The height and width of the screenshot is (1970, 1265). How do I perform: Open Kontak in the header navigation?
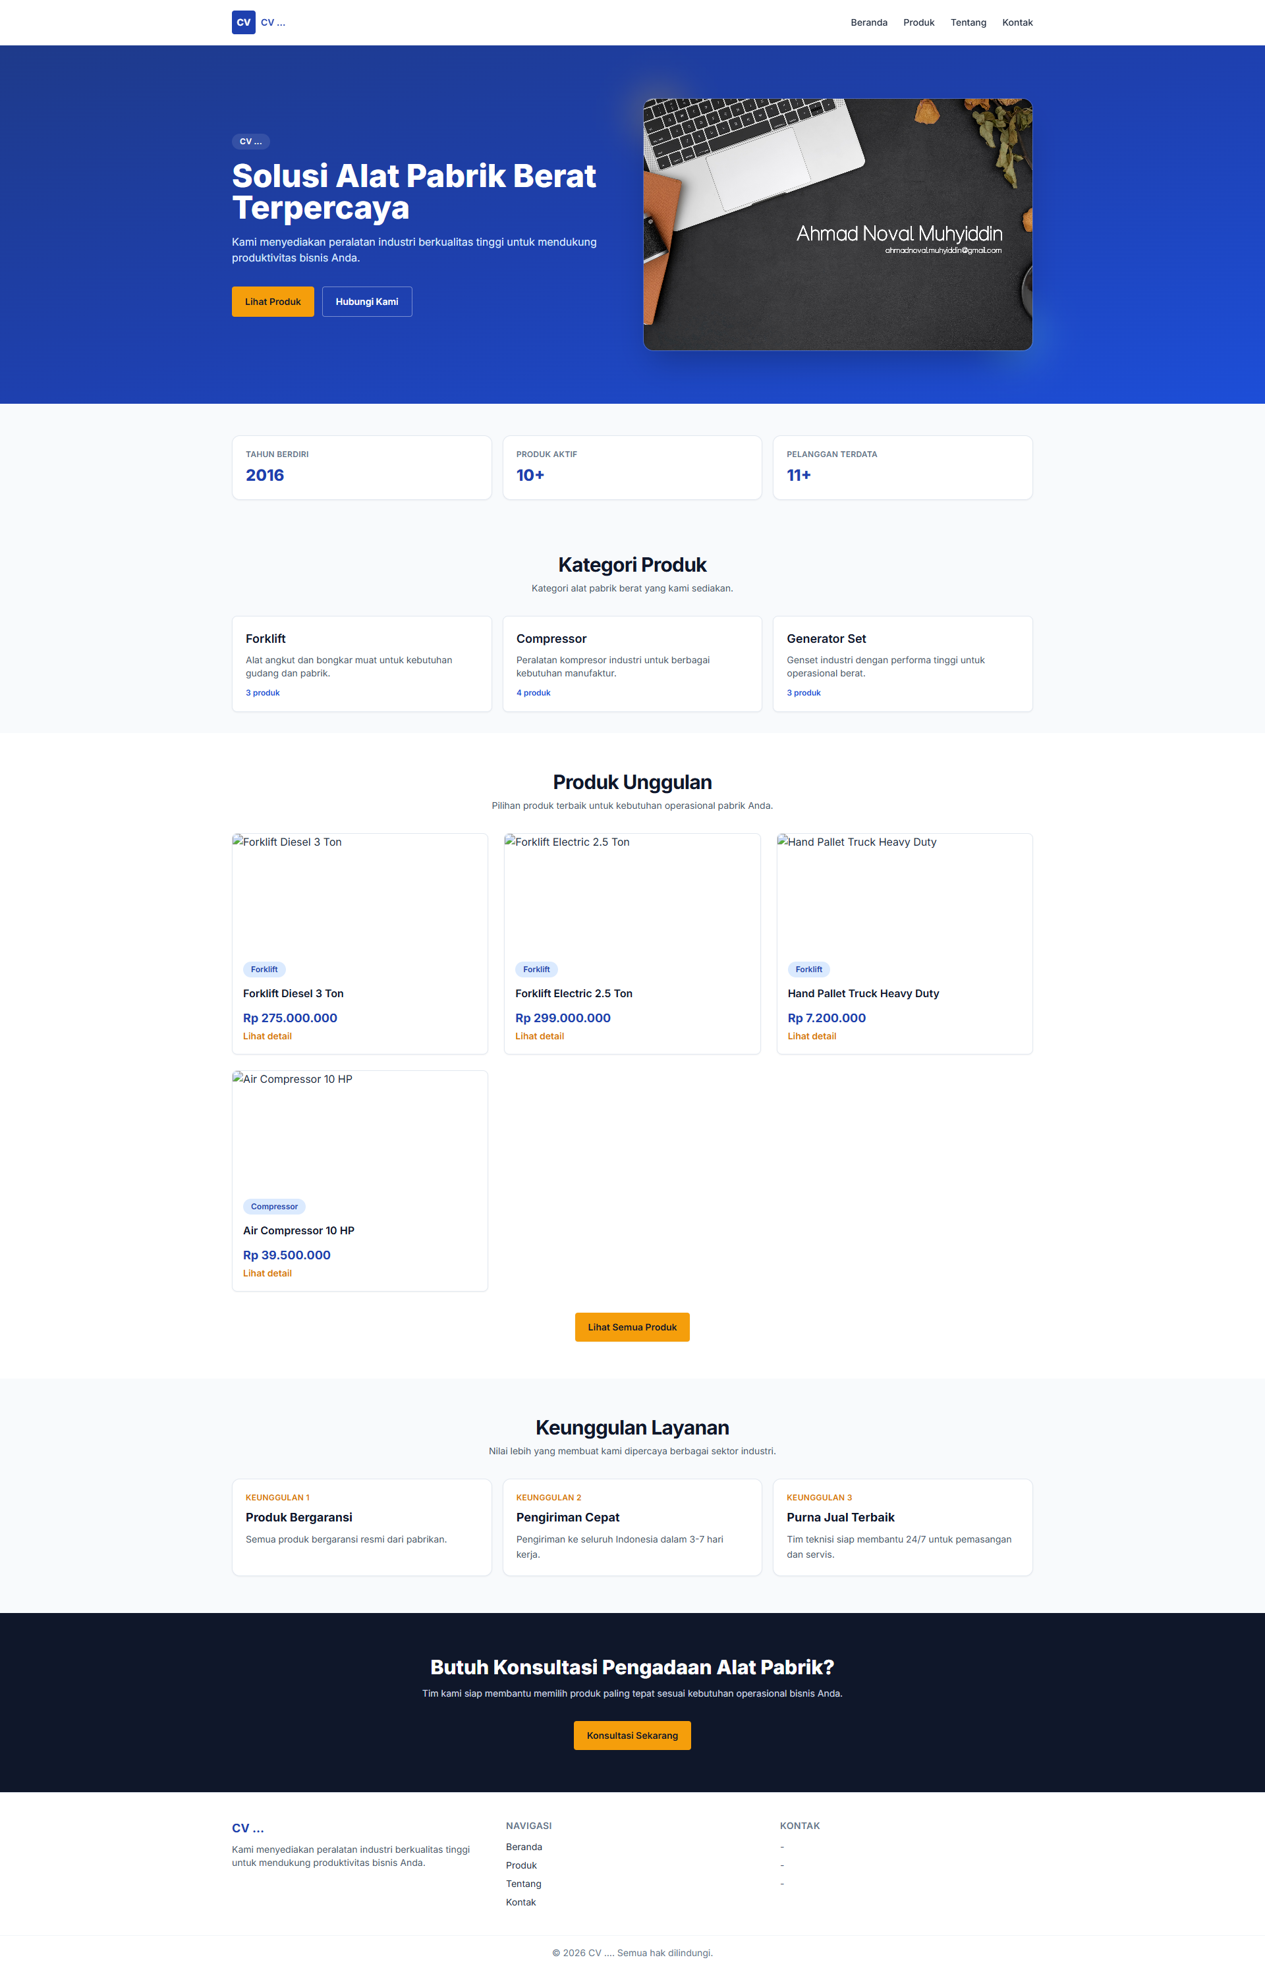[1017, 22]
